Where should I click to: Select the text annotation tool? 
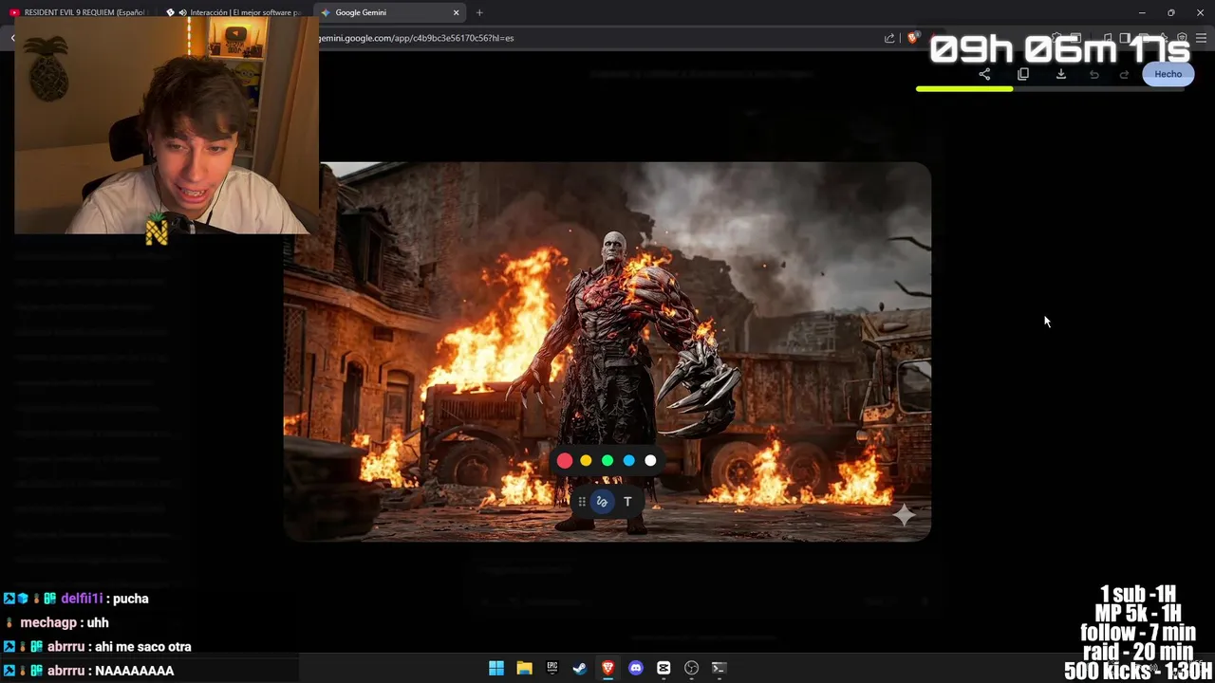click(x=627, y=502)
